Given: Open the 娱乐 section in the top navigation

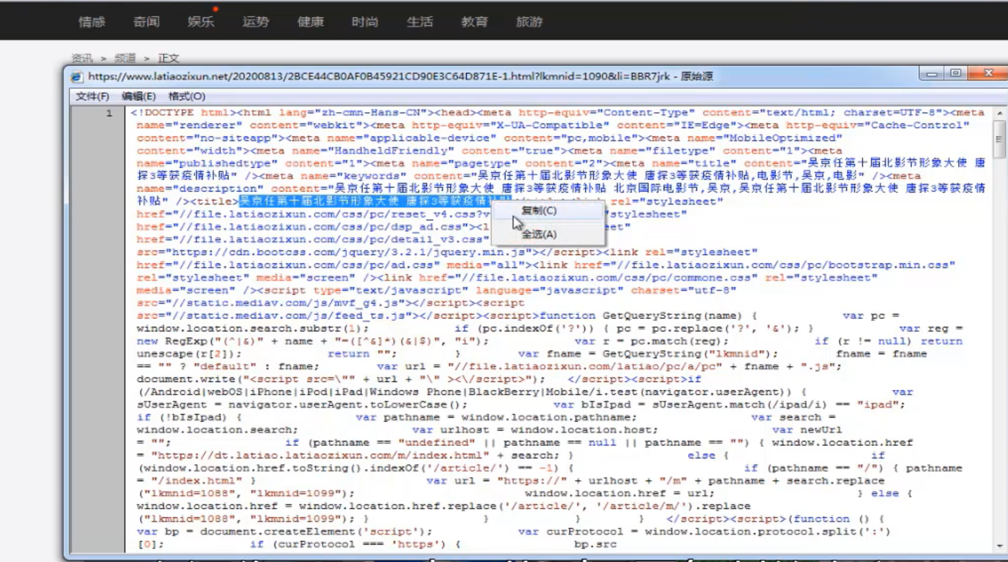Looking at the screenshot, I should [201, 22].
